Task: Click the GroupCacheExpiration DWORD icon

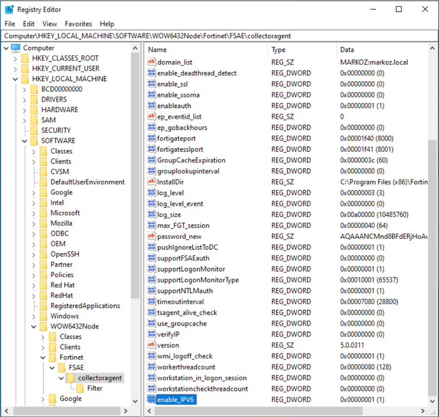Action: [x=151, y=160]
